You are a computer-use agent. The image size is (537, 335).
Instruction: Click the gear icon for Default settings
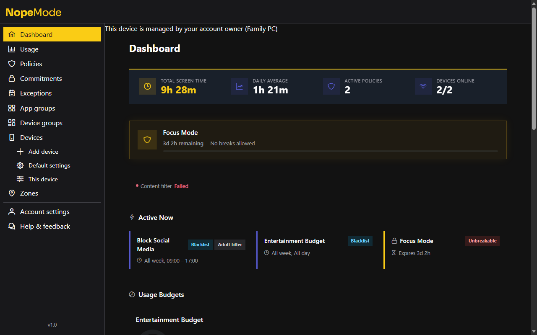click(20, 165)
